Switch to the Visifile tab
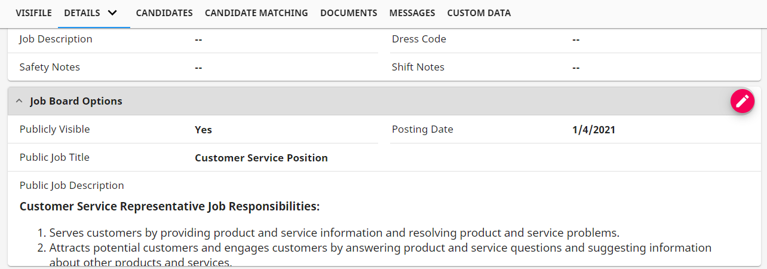This screenshot has height=269, width=767. click(33, 13)
